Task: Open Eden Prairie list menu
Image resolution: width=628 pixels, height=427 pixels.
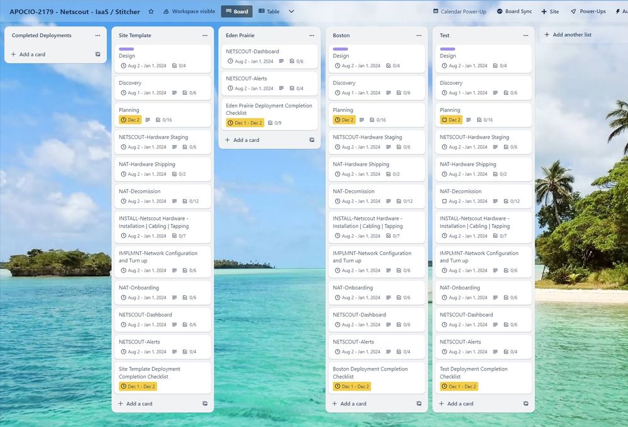Action: coord(312,35)
